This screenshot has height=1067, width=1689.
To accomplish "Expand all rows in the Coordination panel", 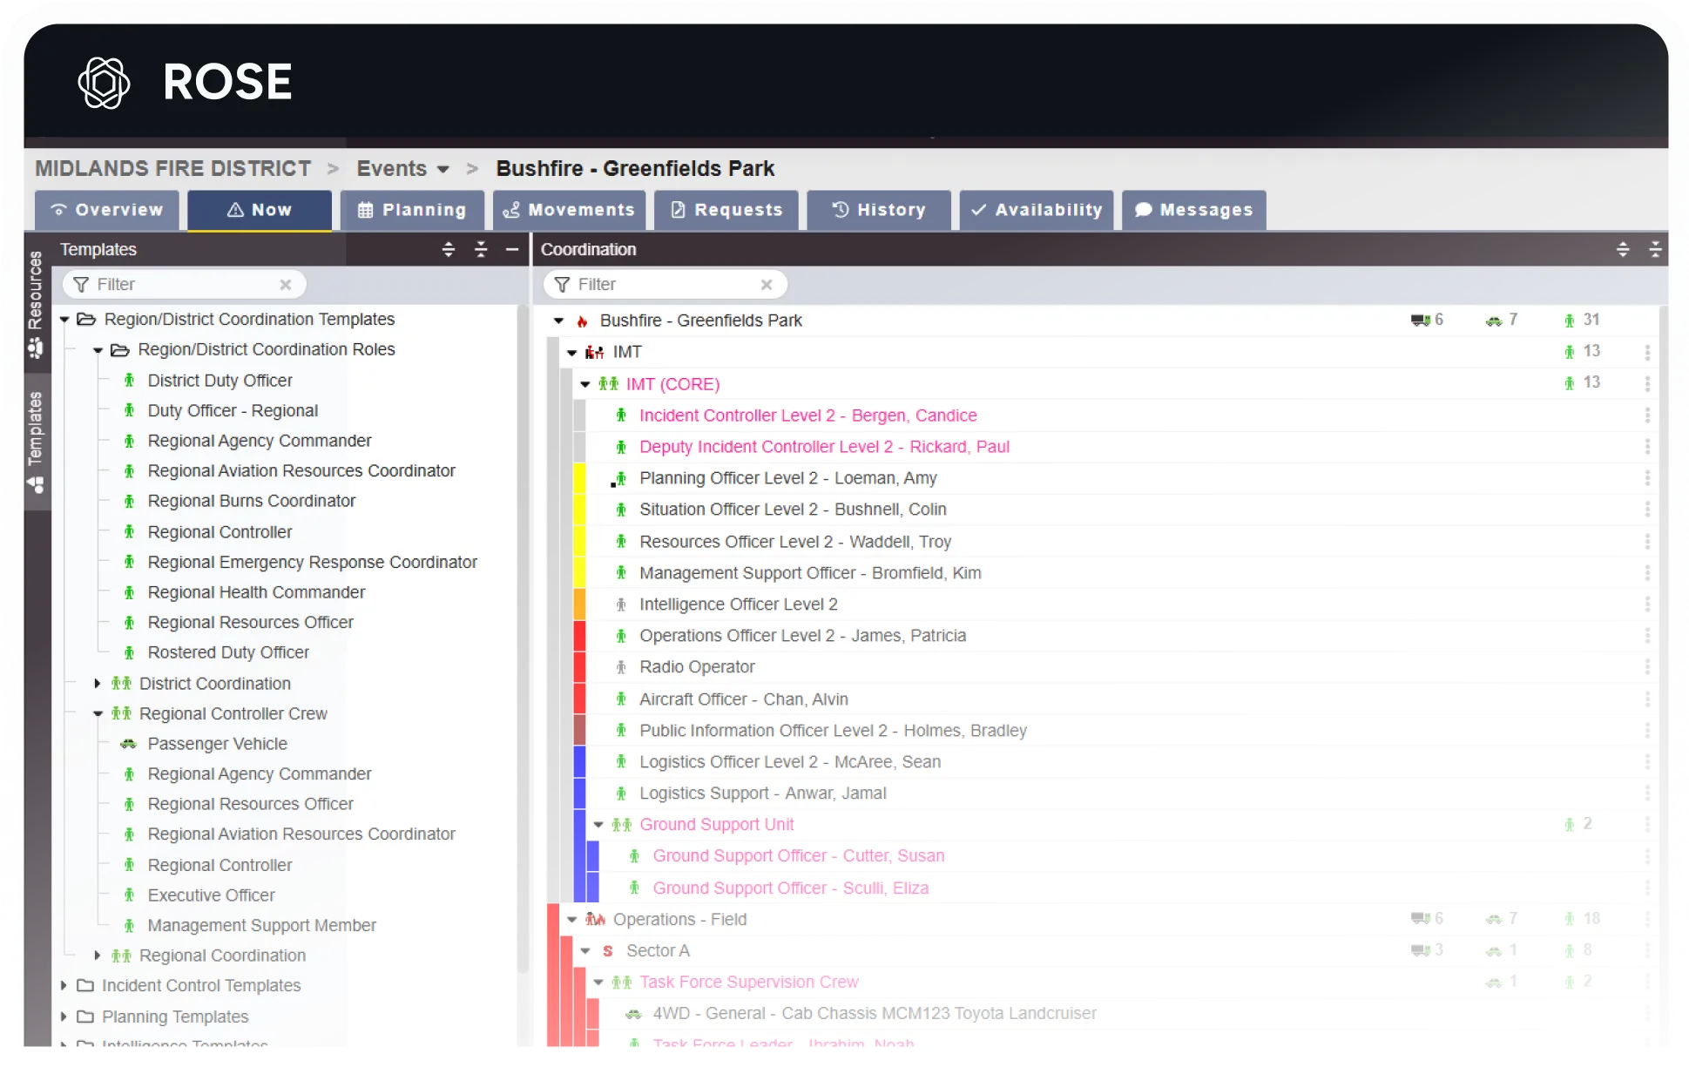I will (1622, 250).
